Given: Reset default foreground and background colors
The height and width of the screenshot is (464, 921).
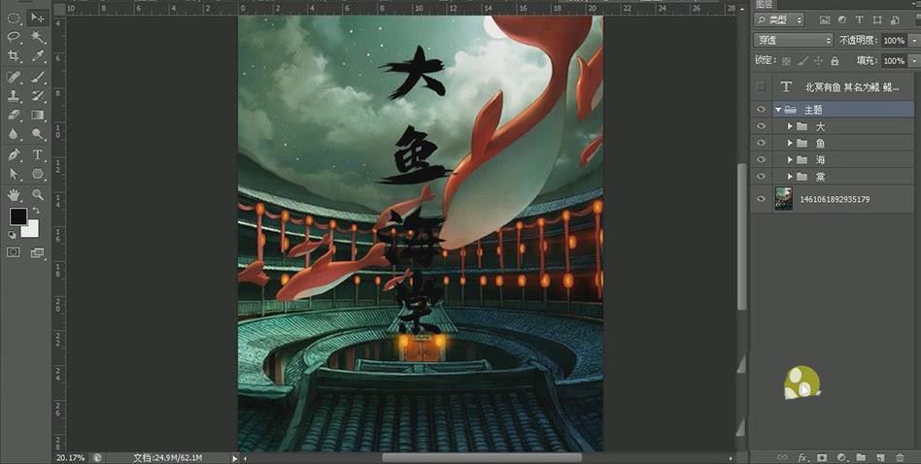Looking at the screenshot, I should [x=12, y=234].
